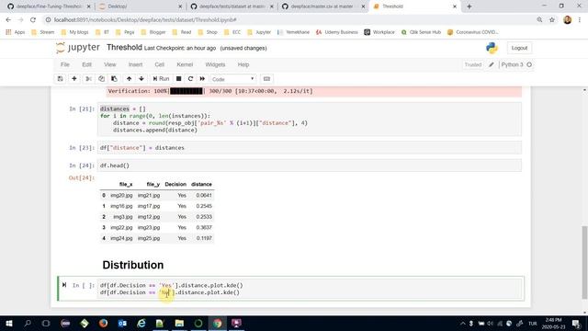
Task: Restart and run all with fast-forward icon
Action: [x=202, y=79]
